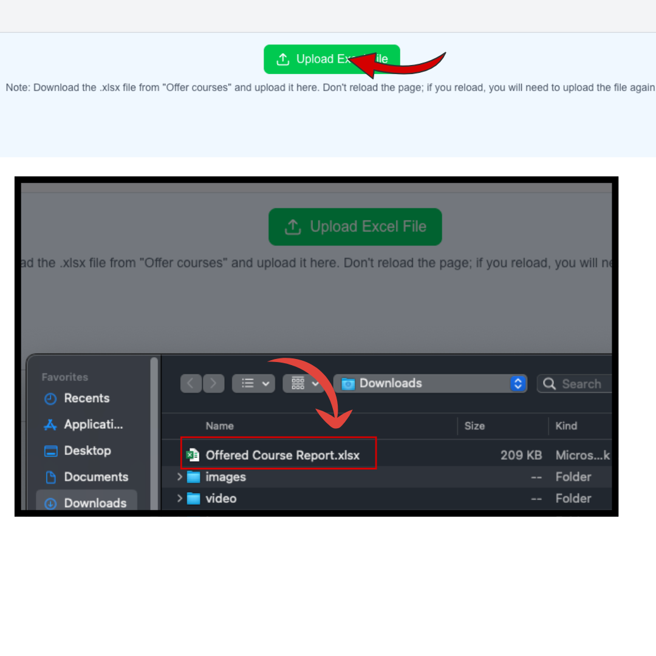Open Recents in the Favorites sidebar

click(86, 398)
